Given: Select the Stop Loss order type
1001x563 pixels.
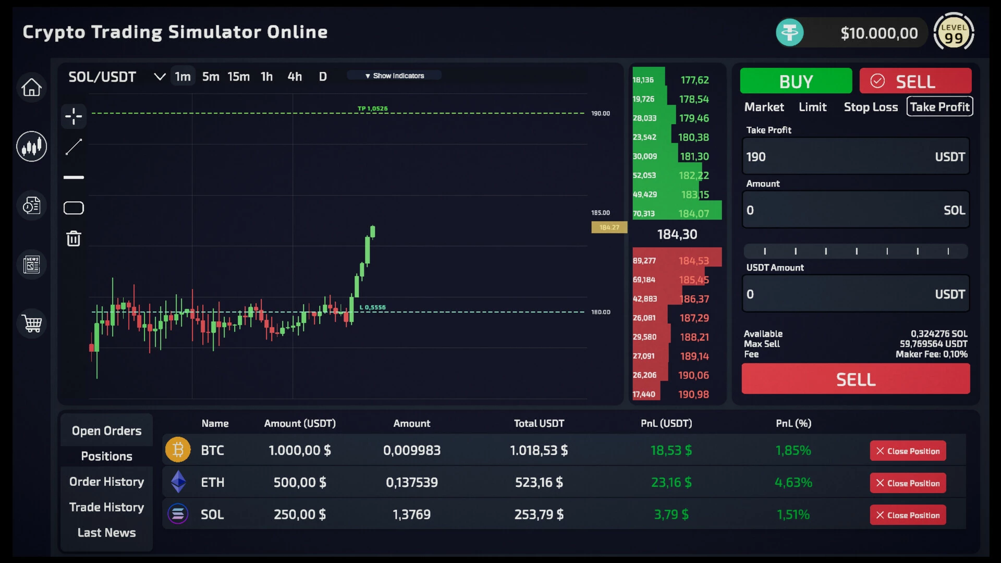Looking at the screenshot, I should click(x=871, y=107).
